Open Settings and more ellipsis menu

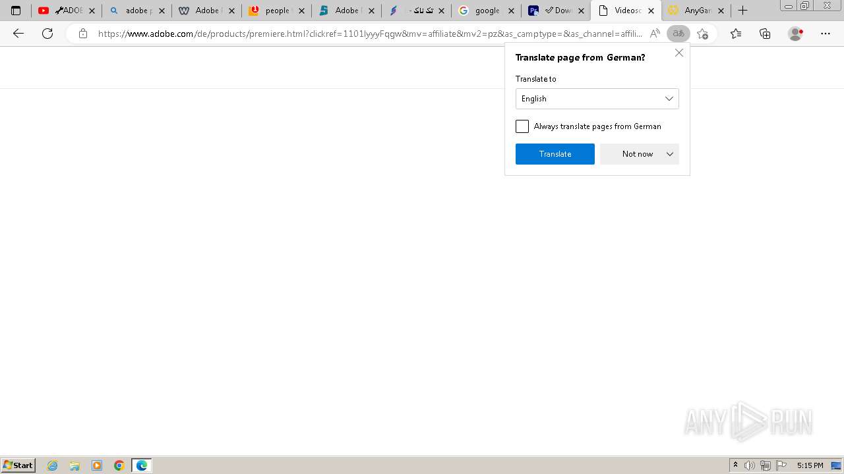click(826, 34)
